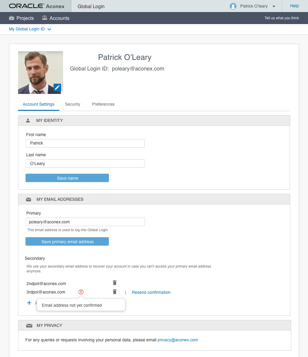This screenshot has width=308, height=357.
Task: Open the Preferences tab
Action: click(x=103, y=104)
